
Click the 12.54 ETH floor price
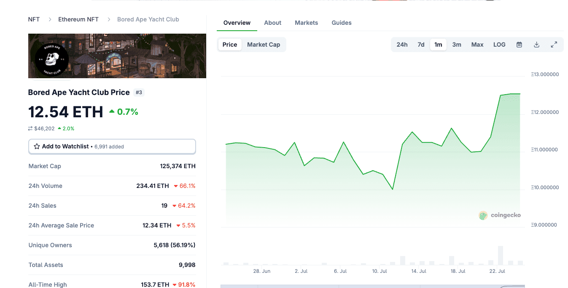click(66, 112)
